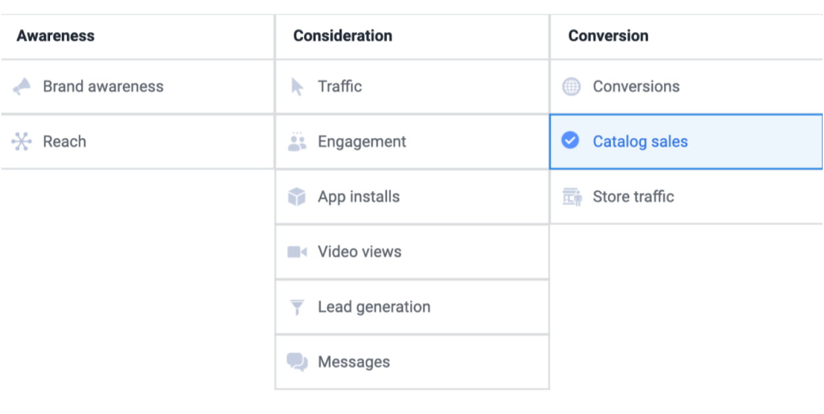Click the Traffic cursor arrow icon
The height and width of the screenshot is (414, 824).
tap(297, 87)
